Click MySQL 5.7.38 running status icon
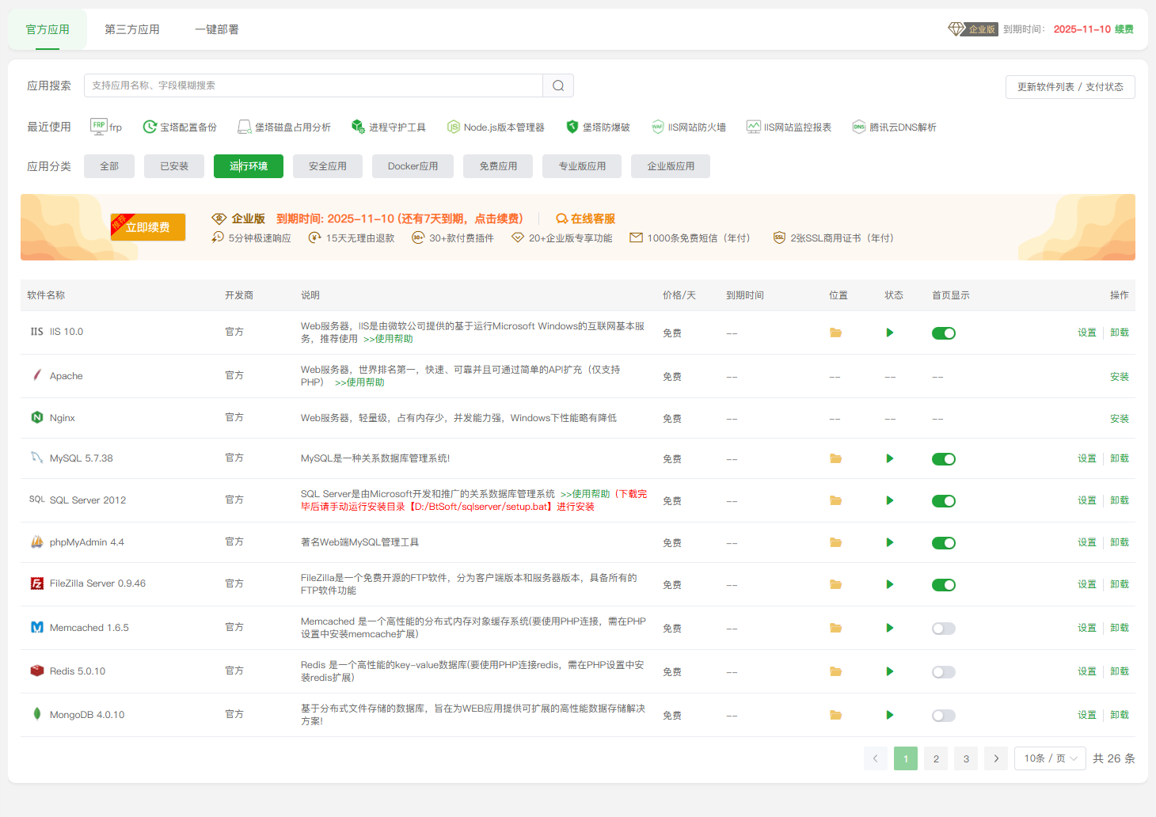The height and width of the screenshot is (817, 1156). tap(890, 458)
